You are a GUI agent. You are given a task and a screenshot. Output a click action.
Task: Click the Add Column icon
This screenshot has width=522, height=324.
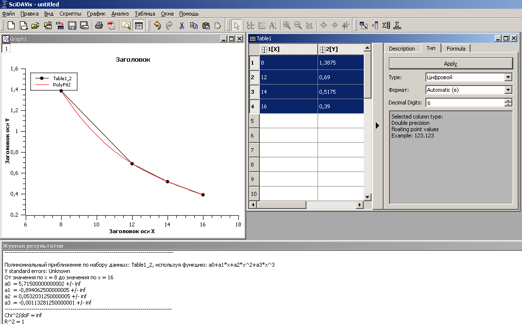click(x=375, y=25)
